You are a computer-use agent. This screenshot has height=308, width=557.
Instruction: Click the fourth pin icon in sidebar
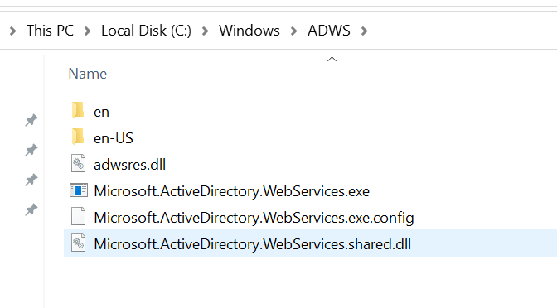click(31, 209)
